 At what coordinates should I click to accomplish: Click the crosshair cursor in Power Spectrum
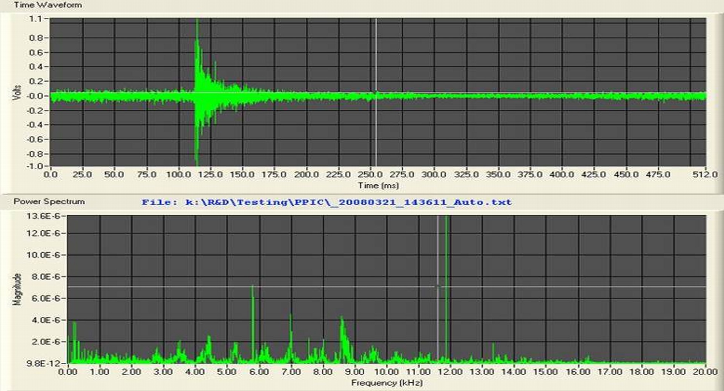click(x=438, y=287)
